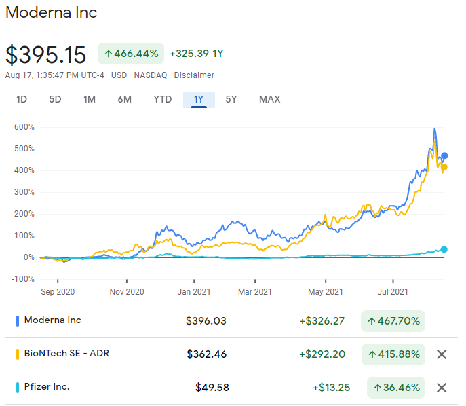Show the 6M time range
466x406 pixels.
124,100
